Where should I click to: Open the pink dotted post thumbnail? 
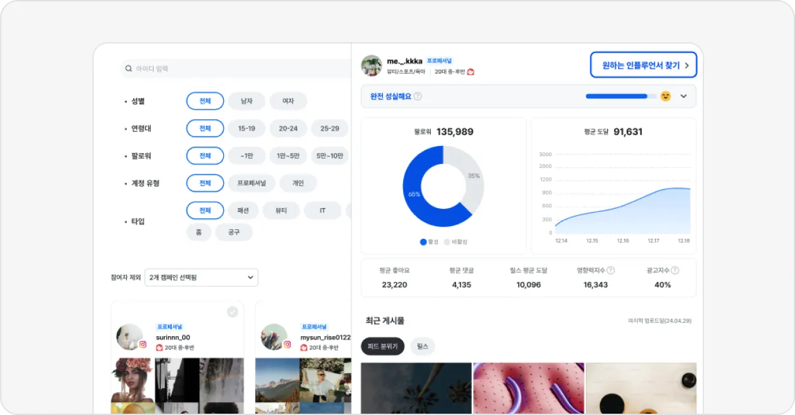pos(529,388)
